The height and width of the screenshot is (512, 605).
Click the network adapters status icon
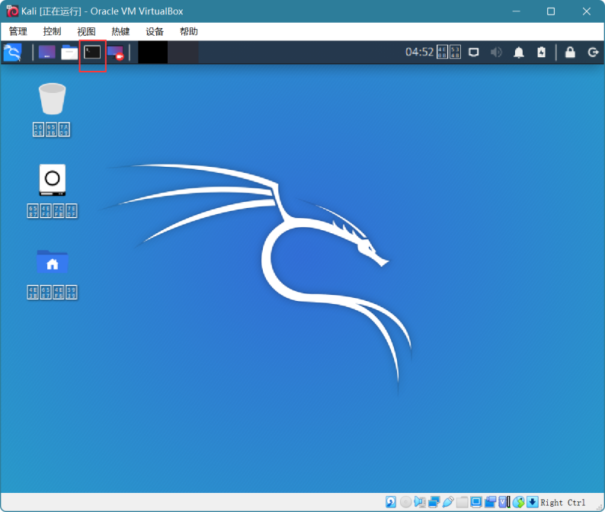[x=434, y=502]
